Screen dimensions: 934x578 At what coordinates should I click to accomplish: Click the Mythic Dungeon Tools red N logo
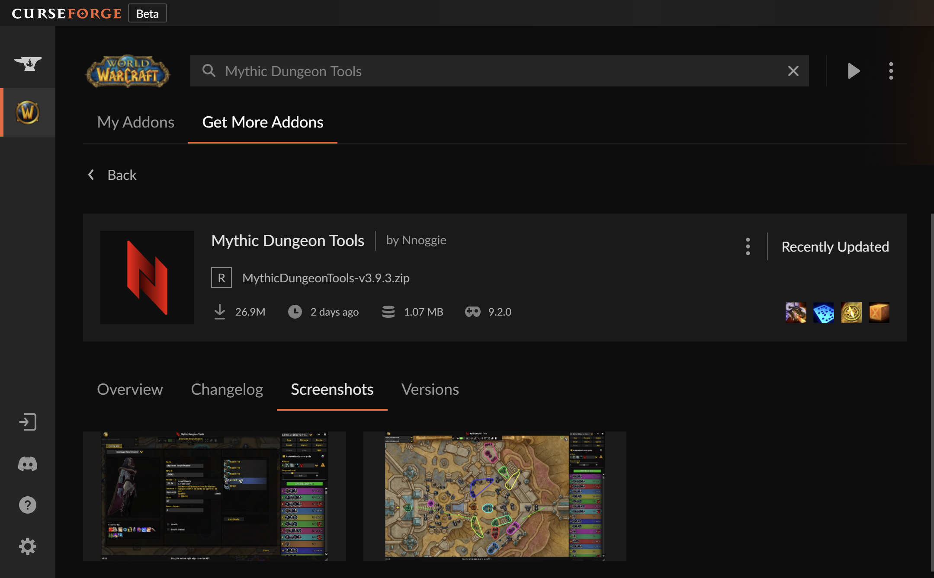click(147, 278)
